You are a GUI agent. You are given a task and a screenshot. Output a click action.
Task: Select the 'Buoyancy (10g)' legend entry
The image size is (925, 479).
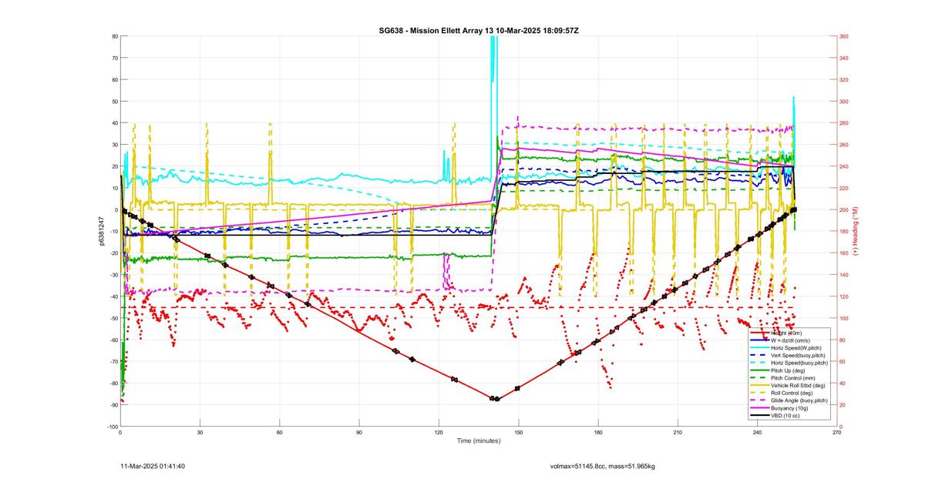coord(779,408)
